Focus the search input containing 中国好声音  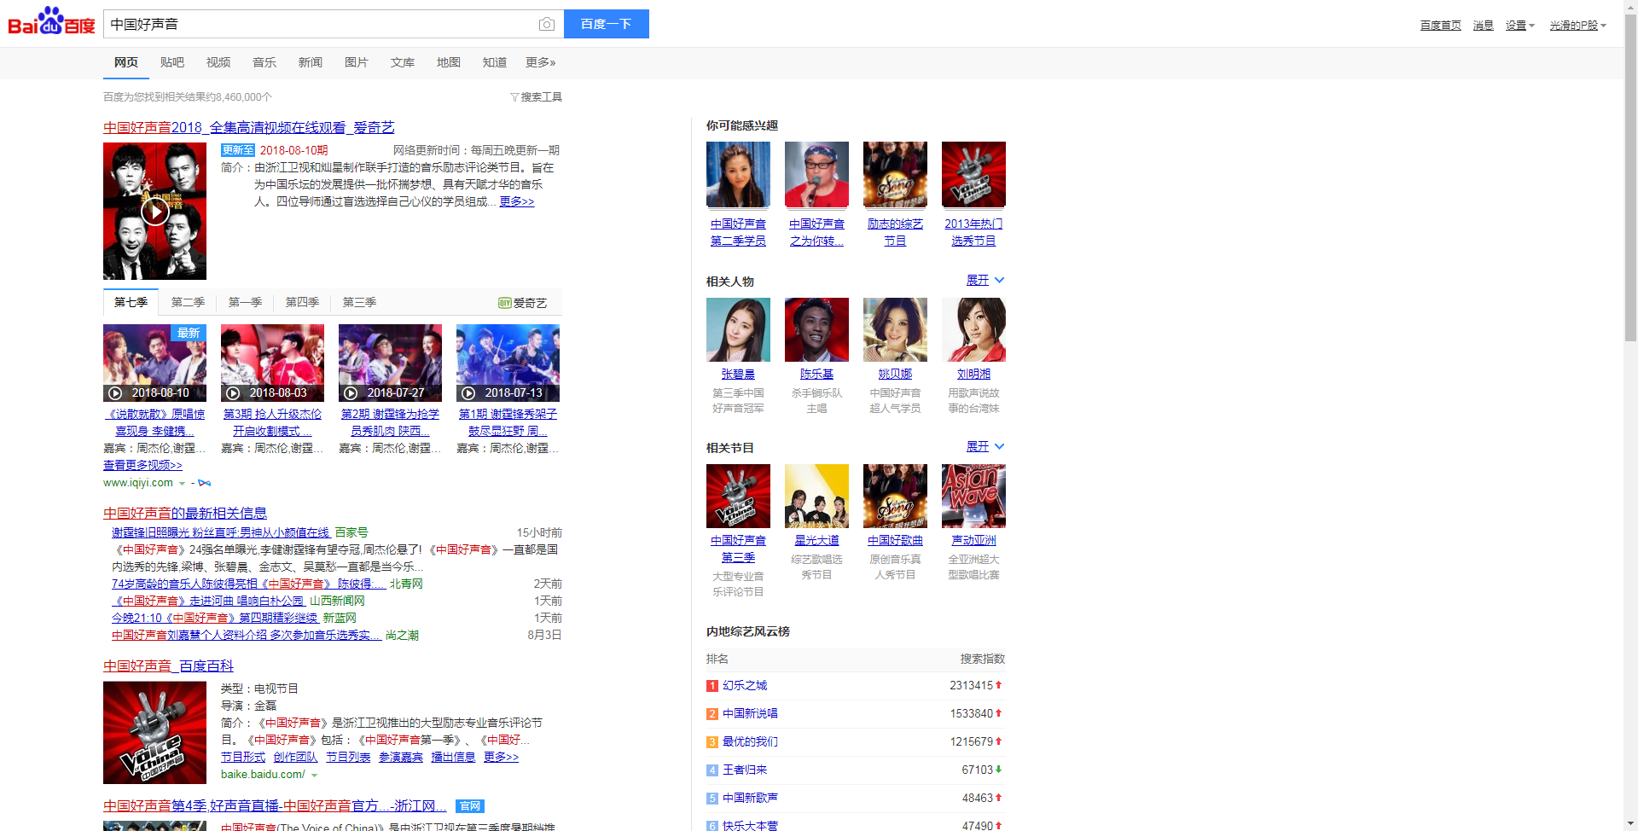(321, 24)
